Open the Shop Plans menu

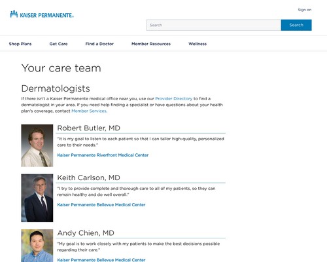tap(20, 44)
